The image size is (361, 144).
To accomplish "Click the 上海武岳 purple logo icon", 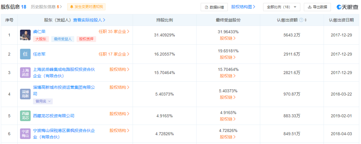I will point(25,72).
